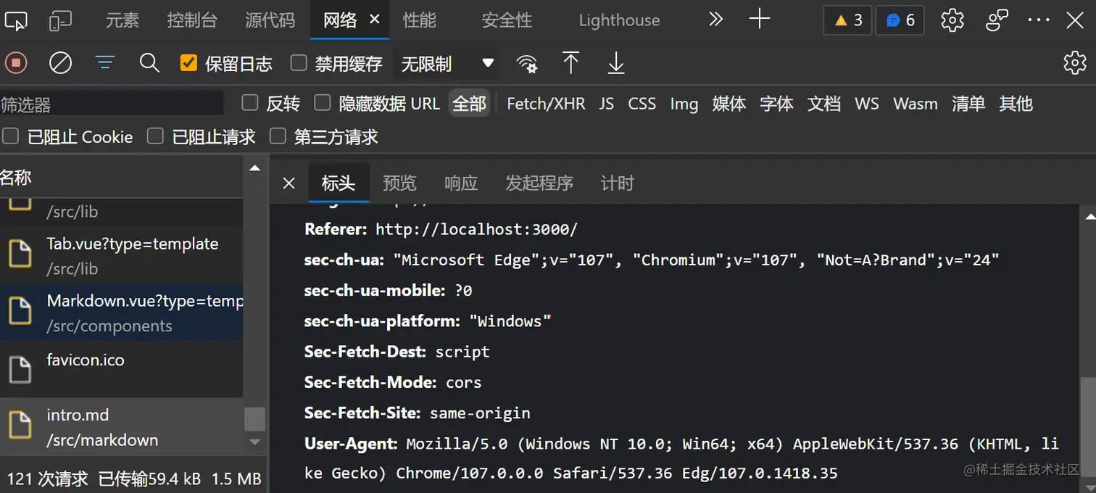Open the 预览 details tab

(400, 183)
